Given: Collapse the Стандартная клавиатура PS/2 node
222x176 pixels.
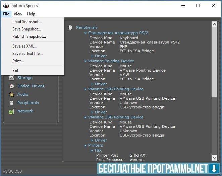Looking at the screenshot, I should [x=85, y=33].
